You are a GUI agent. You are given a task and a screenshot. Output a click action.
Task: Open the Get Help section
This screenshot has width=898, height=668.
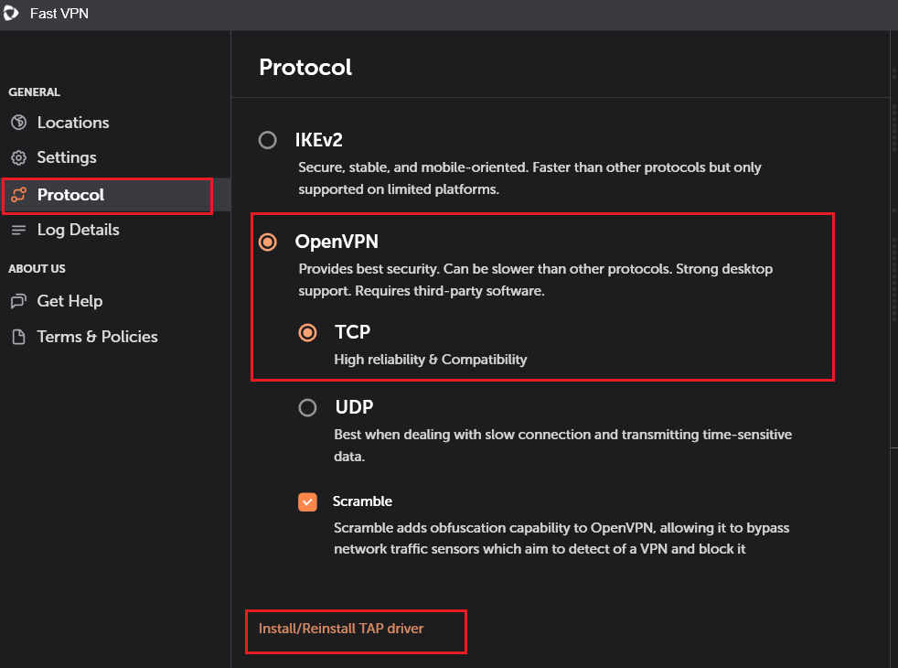click(x=69, y=301)
